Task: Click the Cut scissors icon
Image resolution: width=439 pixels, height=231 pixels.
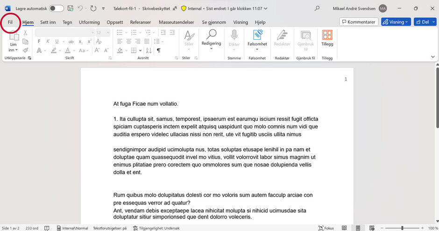Action: (x=25, y=33)
